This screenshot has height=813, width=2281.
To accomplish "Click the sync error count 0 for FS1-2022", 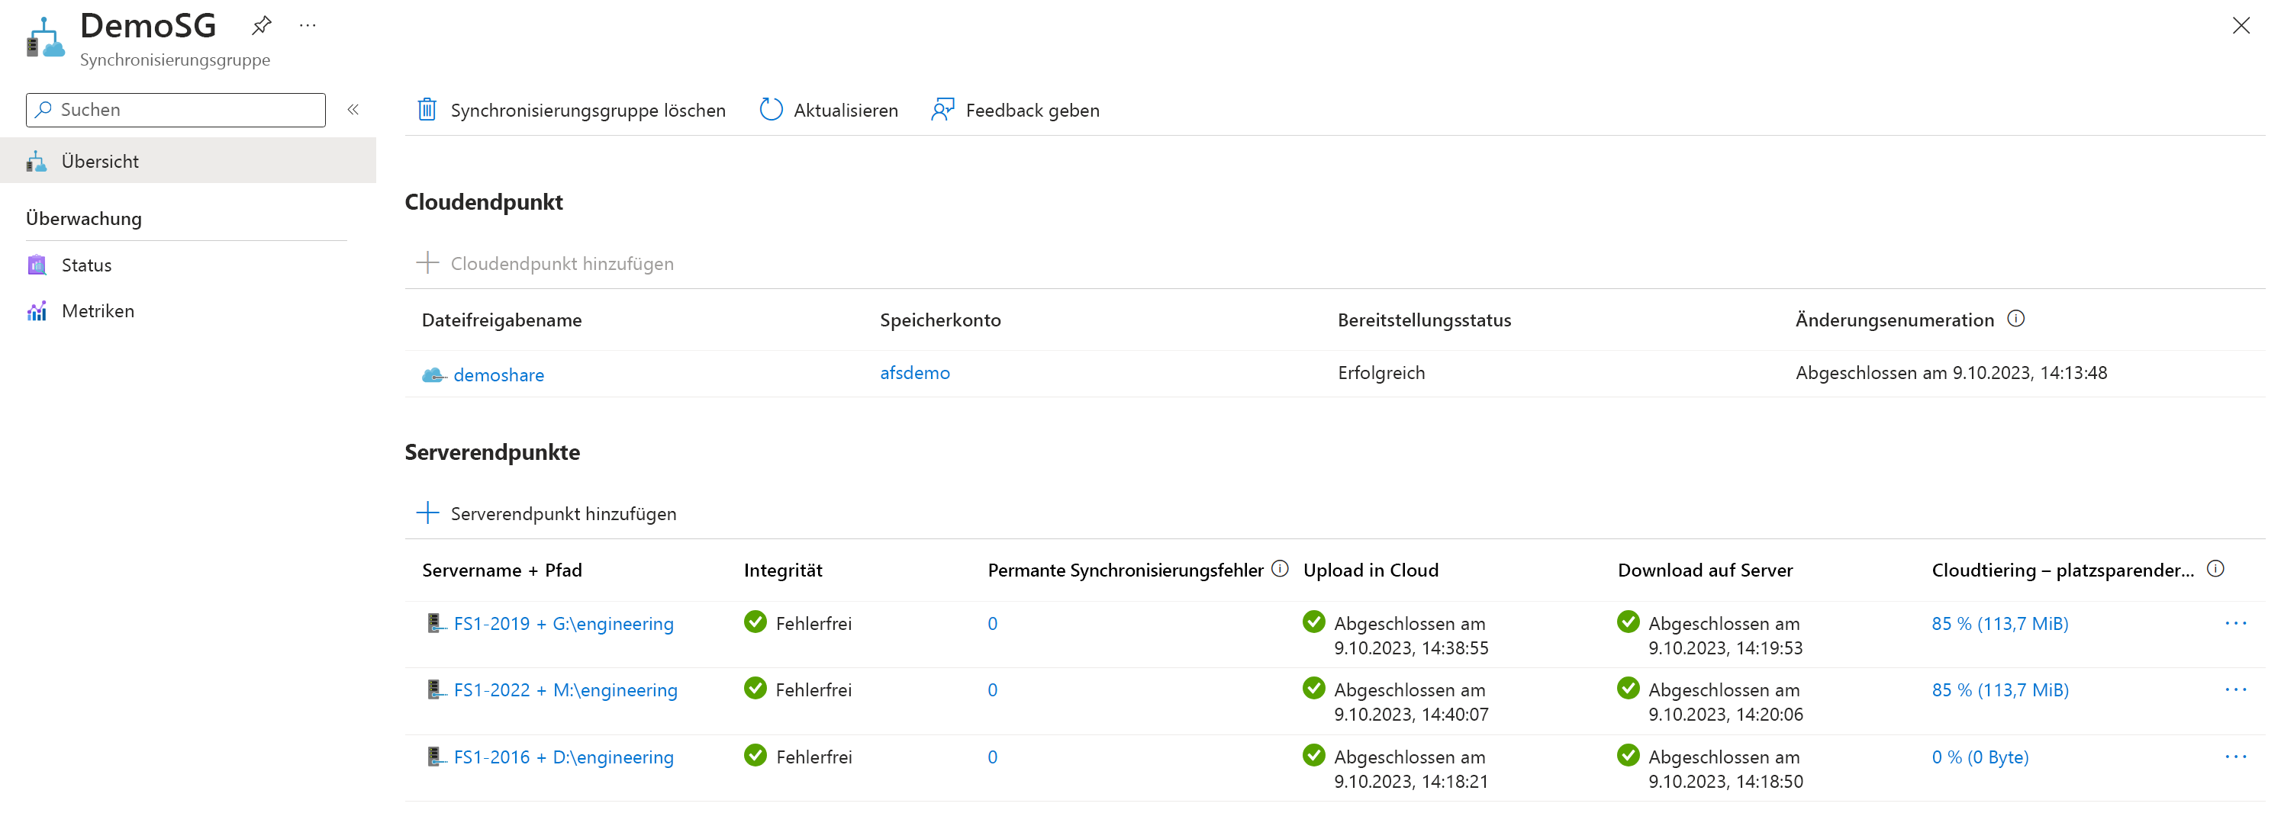I will click(x=993, y=690).
